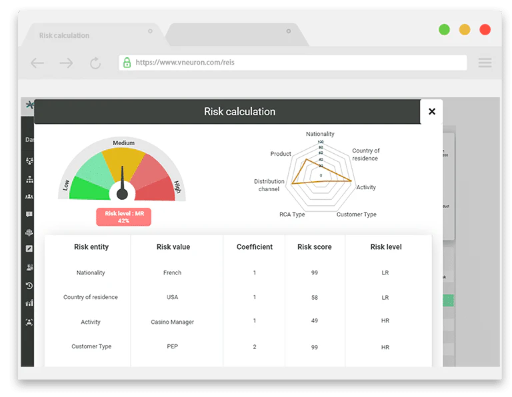Click the coefficient 2 in Customer Type row

click(x=255, y=347)
